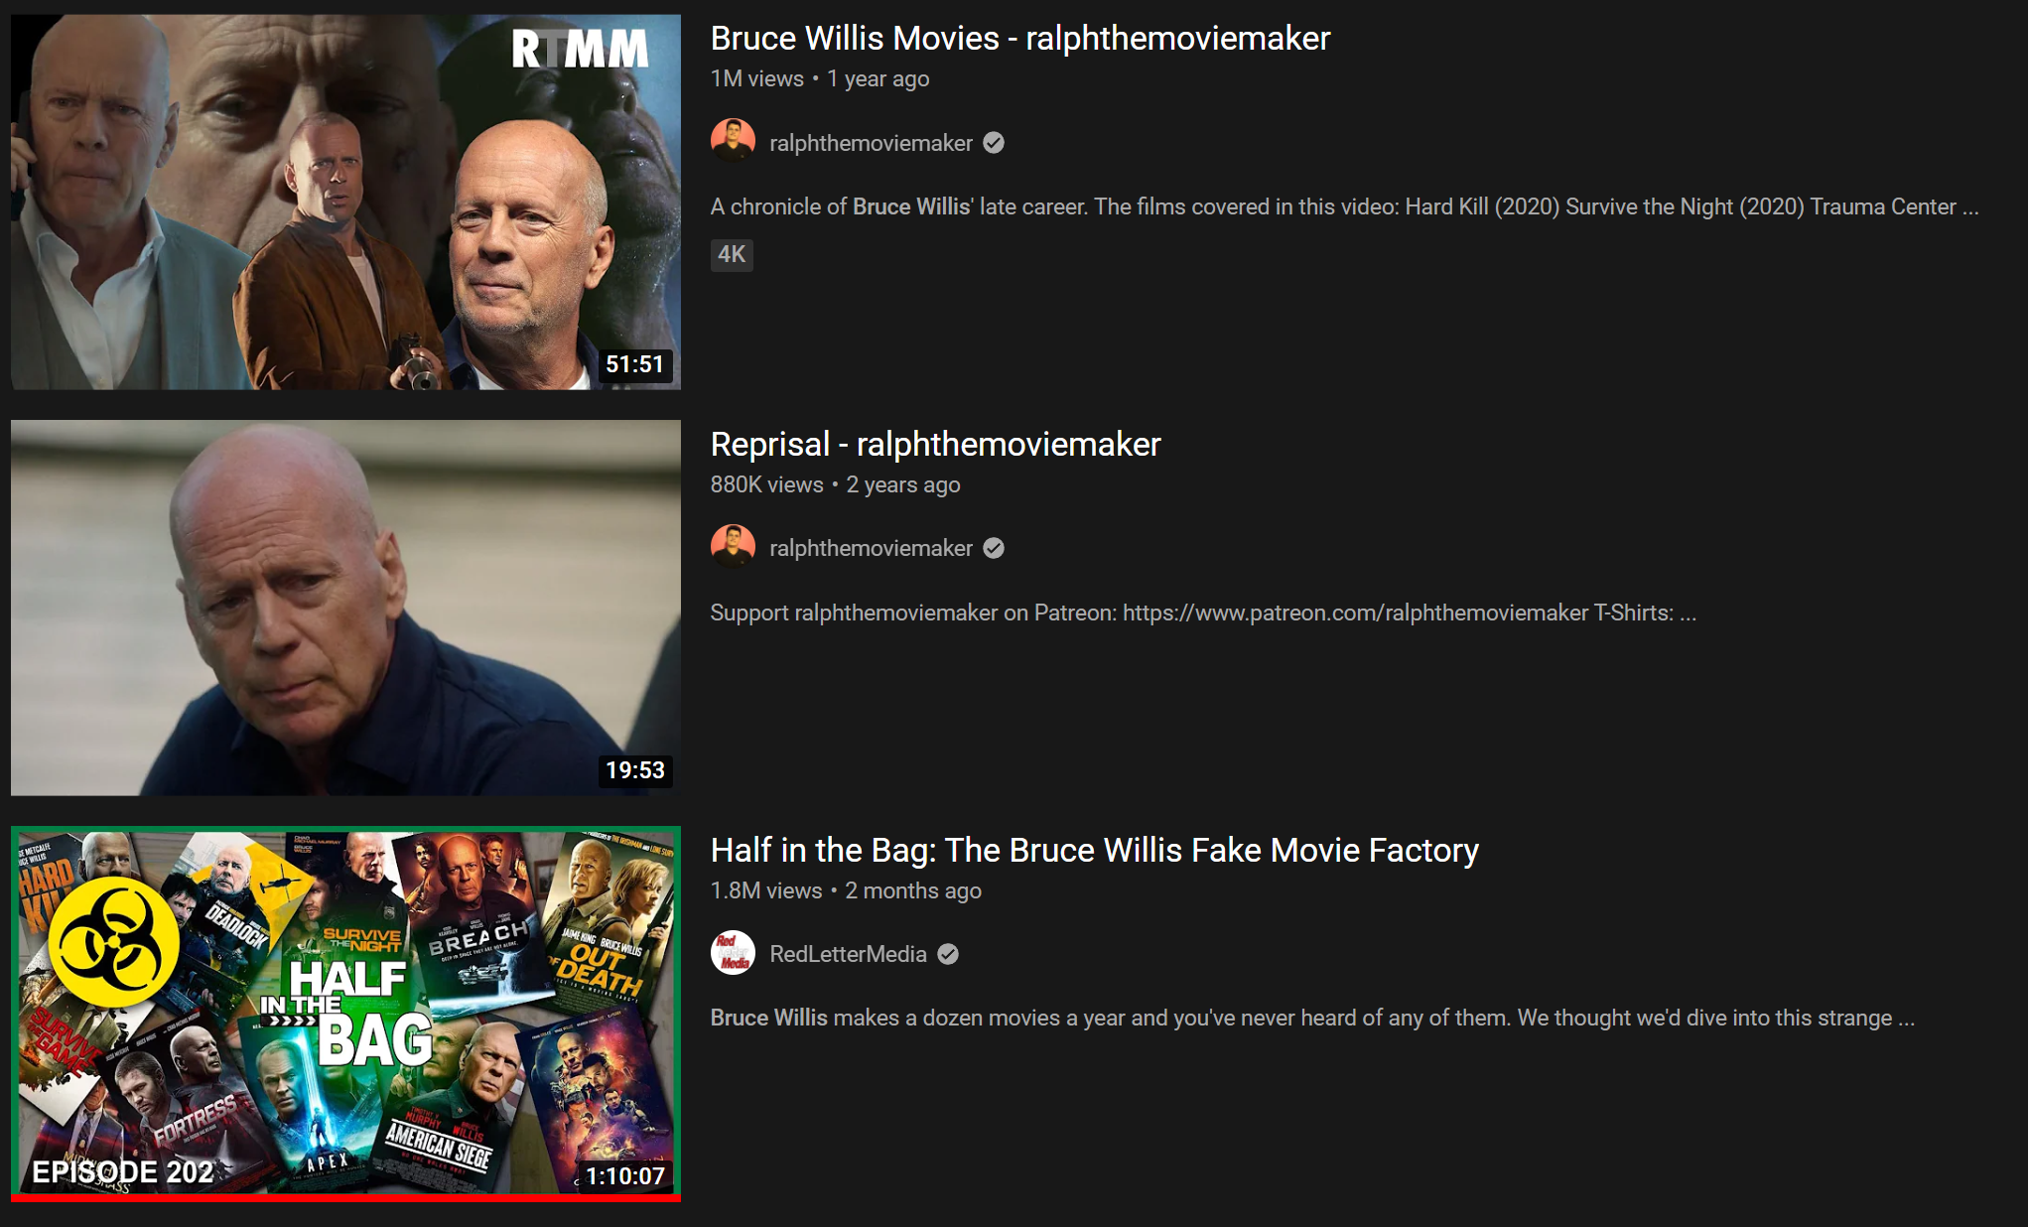Image resolution: width=2028 pixels, height=1227 pixels.
Task: Click ralphthemoviemaker channel name under first video
Action: point(871,143)
